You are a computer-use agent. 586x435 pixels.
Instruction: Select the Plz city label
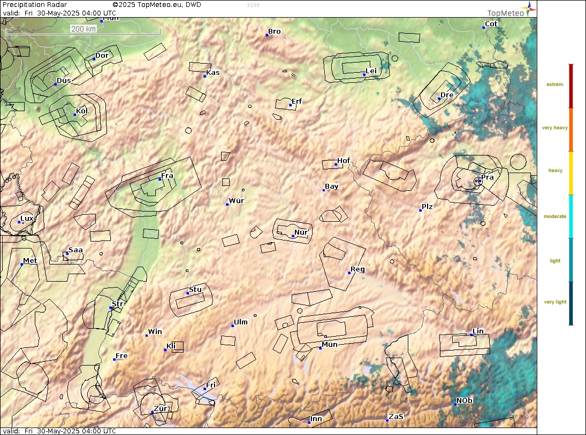[x=427, y=207]
